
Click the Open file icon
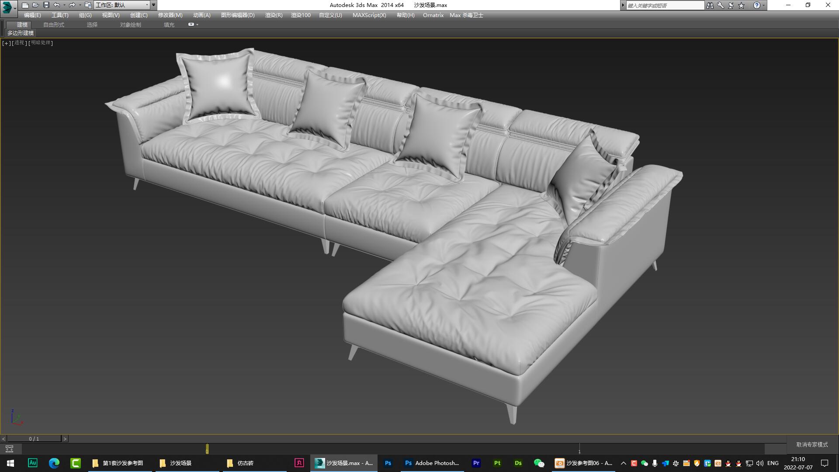(35, 5)
